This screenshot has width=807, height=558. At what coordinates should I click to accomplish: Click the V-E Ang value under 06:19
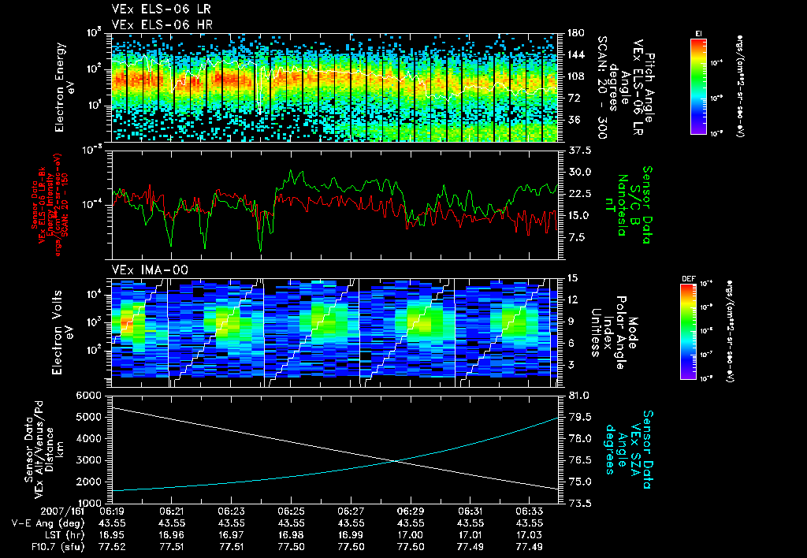pos(112,523)
